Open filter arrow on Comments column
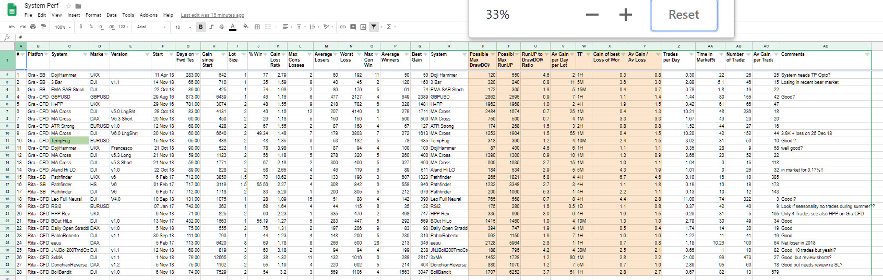The image size is (883, 280). click(x=867, y=54)
